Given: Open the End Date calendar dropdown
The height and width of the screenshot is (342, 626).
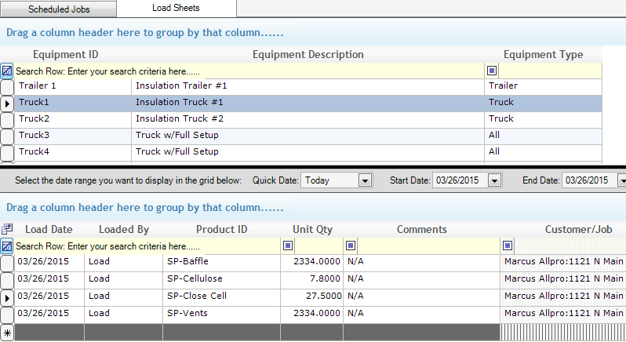Looking at the screenshot, I should tap(622, 180).
